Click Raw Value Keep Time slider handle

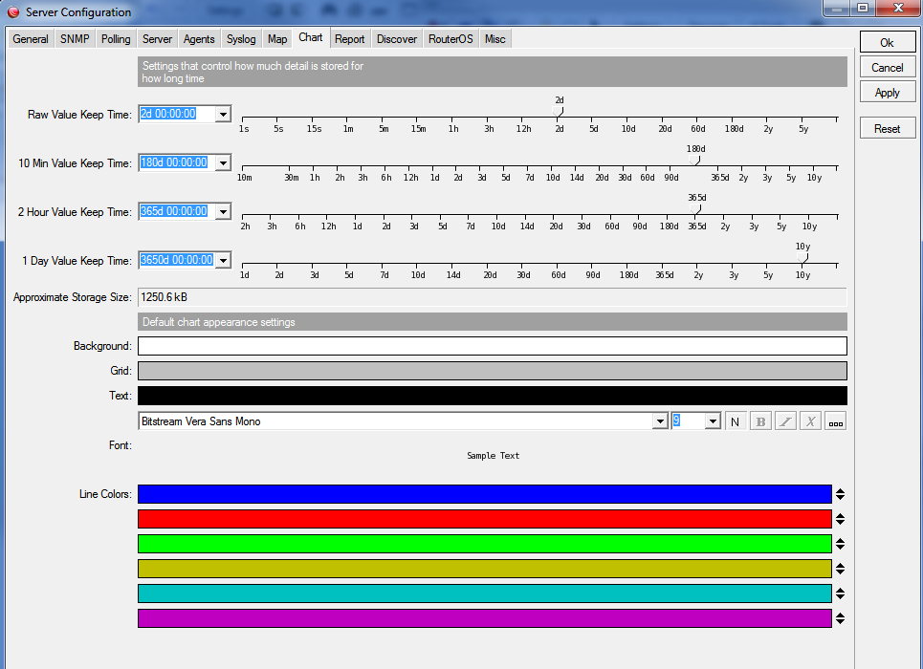pos(558,111)
